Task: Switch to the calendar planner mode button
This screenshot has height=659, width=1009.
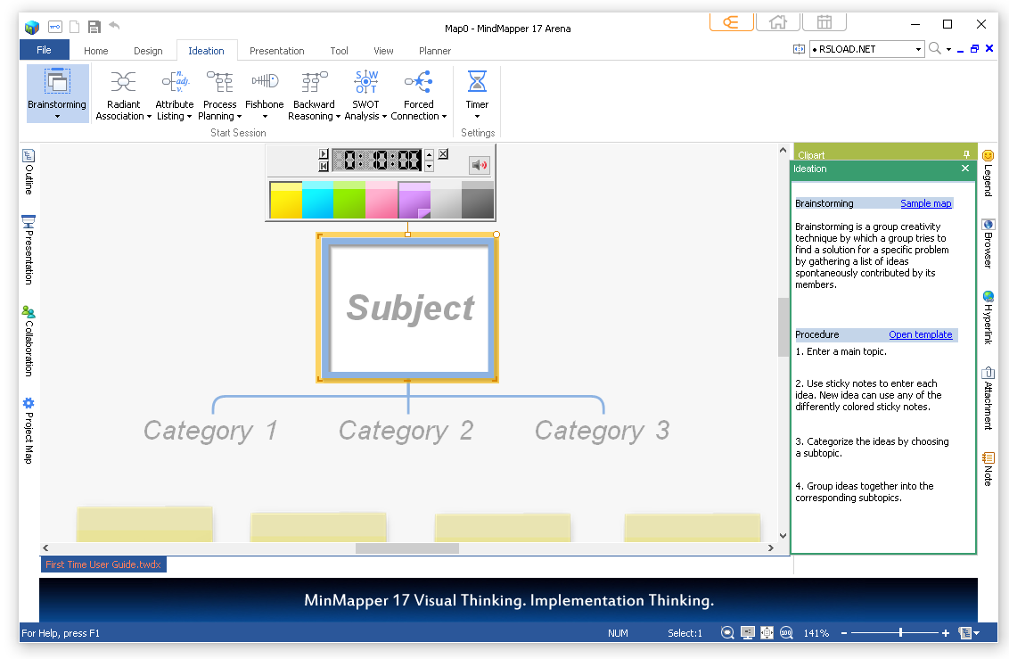Action: [x=824, y=22]
